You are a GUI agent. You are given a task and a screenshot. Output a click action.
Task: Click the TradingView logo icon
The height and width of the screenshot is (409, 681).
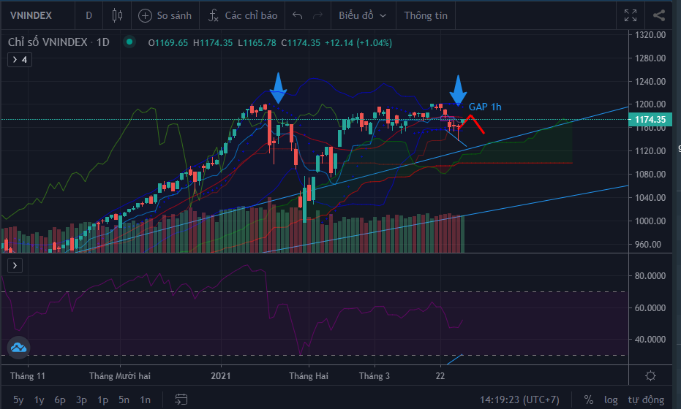[x=19, y=348]
